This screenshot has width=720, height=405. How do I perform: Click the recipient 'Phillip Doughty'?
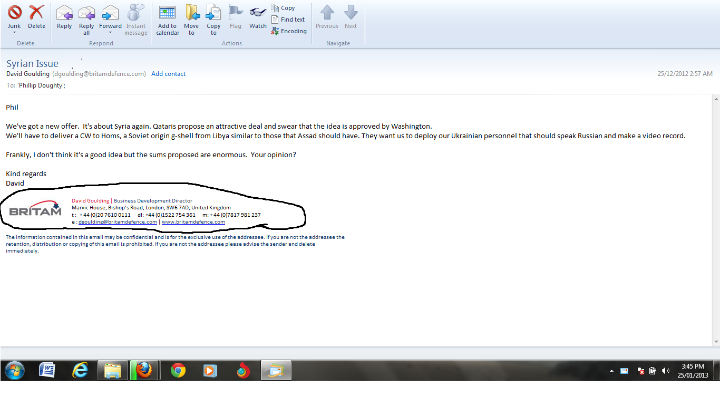41,85
